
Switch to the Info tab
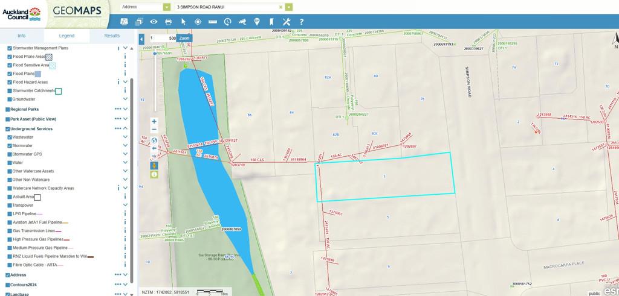(x=22, y=36)
